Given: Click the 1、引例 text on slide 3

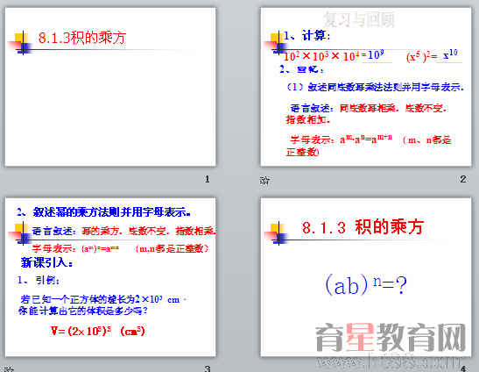Looking at the screenshot, I should [x=39, y=280].
